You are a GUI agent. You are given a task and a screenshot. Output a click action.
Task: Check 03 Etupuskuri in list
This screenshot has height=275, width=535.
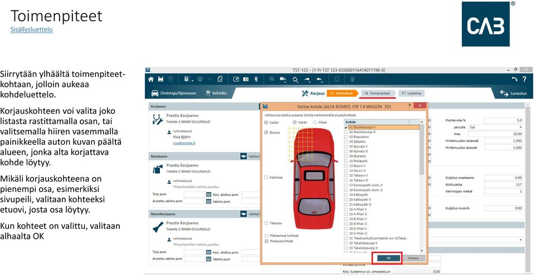pos(346,136)
